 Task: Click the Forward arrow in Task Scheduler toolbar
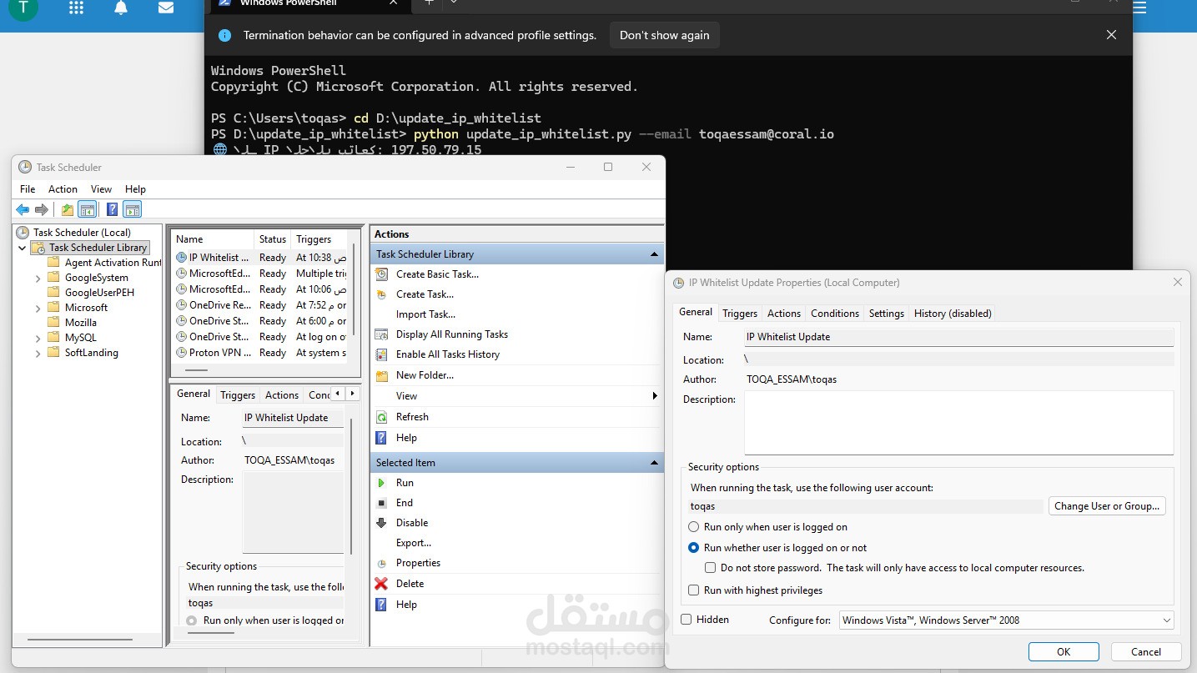(x=41, y=210)
